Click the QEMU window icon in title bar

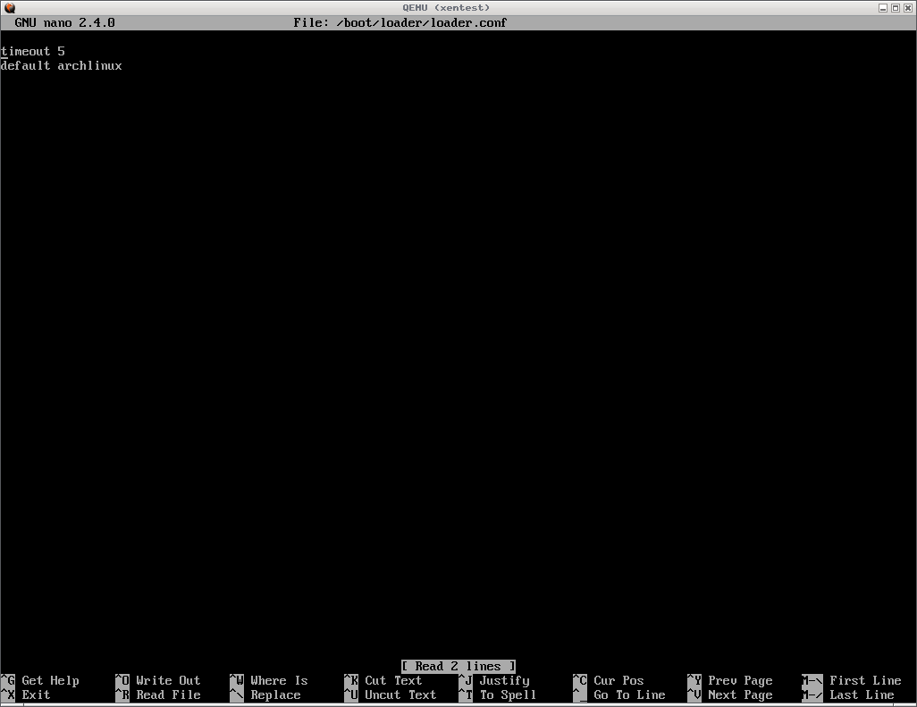(x=9, y=7)
